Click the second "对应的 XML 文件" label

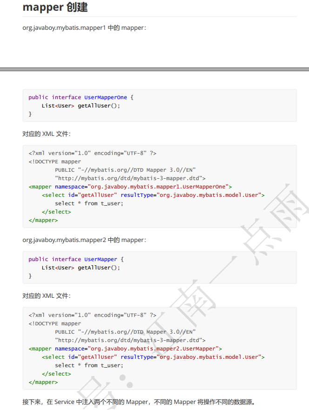click(x=46, y=296)
